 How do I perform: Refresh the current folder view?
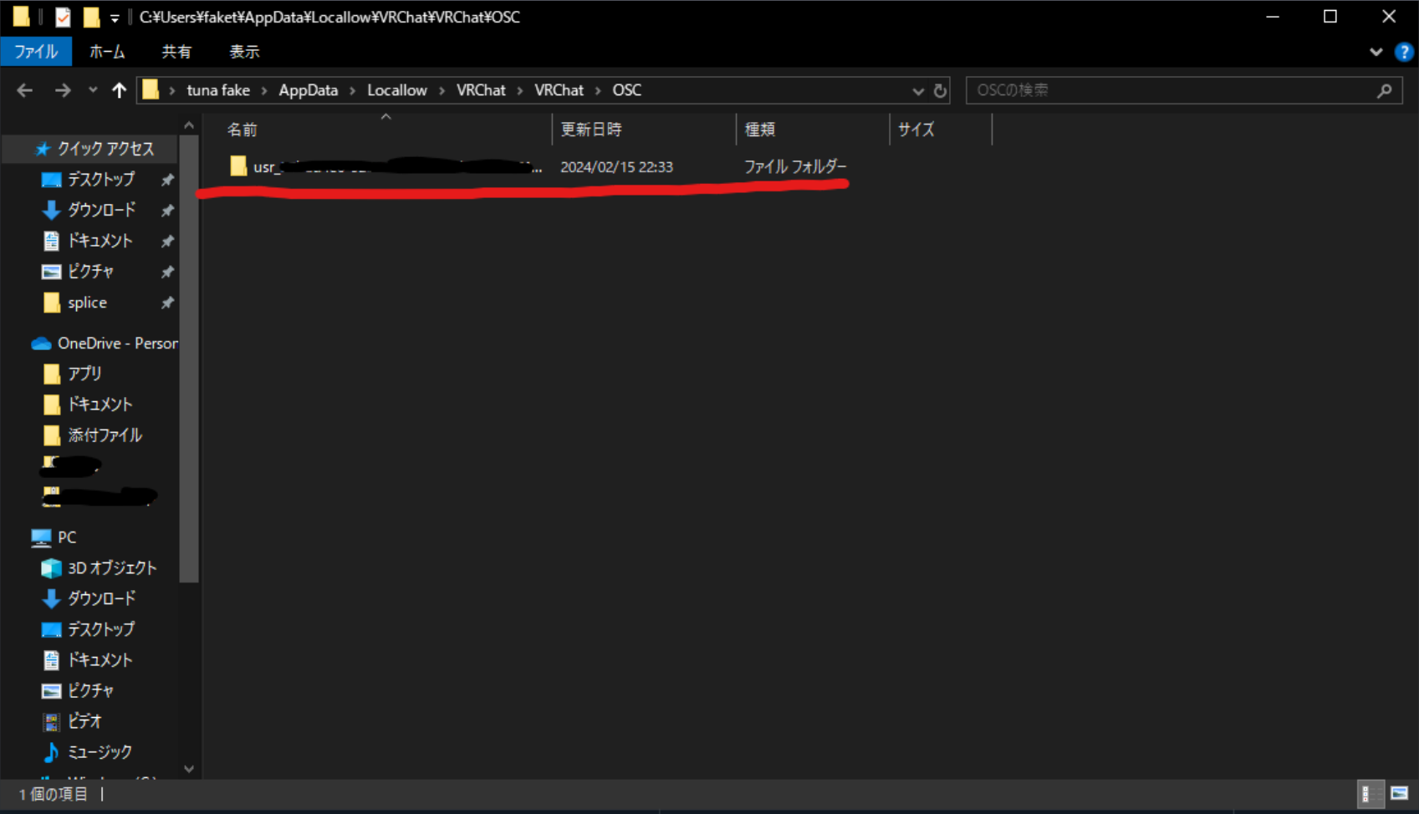(940, 90)
